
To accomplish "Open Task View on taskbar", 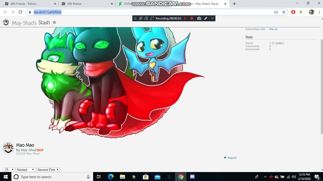I will [99, 177].
